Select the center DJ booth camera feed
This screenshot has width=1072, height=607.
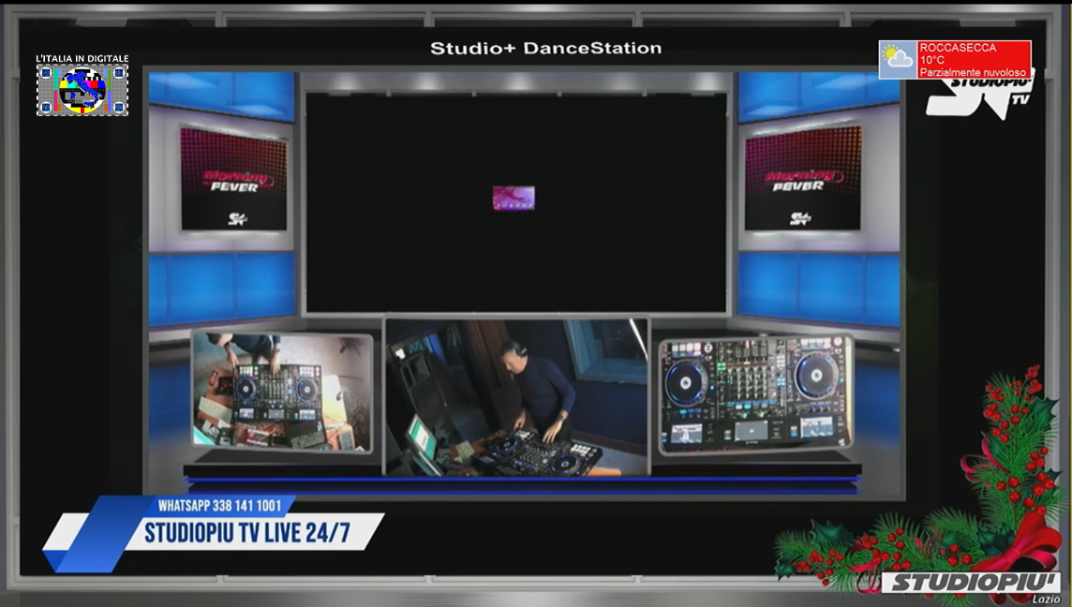517,397
